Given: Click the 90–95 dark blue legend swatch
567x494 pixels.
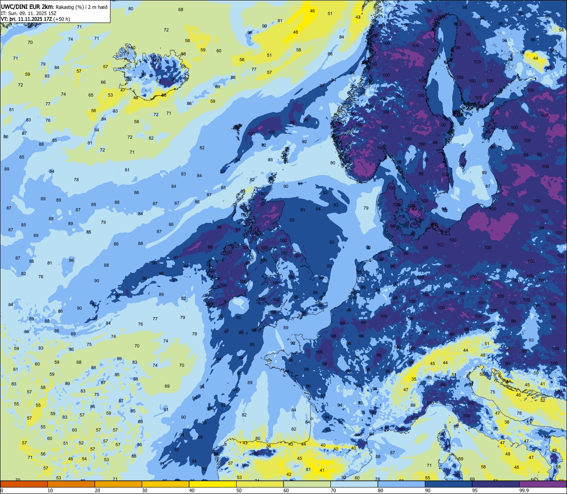Looking at the screenshot, I should click(x=448, y=484).
